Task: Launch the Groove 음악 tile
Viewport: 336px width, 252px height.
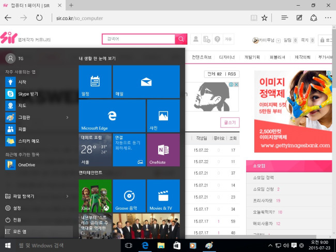Action: click(x=129, y=196)
